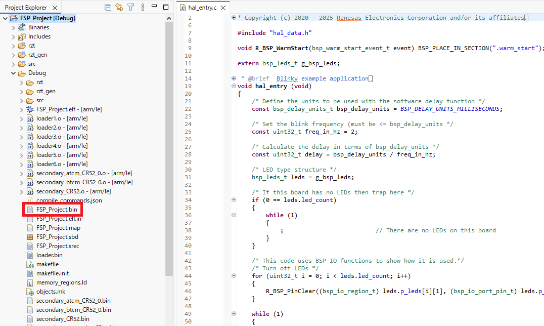Minimize the Project Explorer panel

[155, 7]
